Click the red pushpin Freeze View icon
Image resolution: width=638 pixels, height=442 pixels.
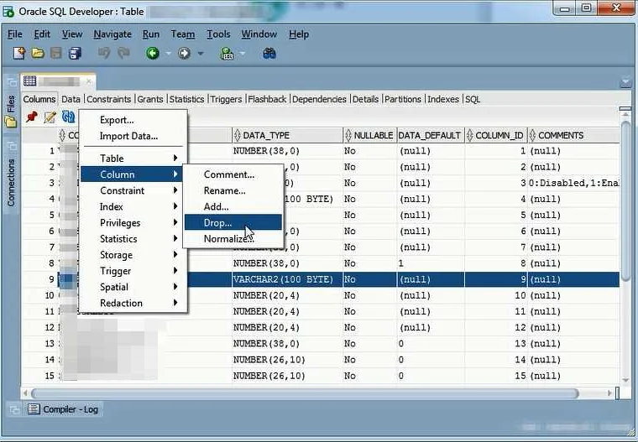(x=32, y=117)
